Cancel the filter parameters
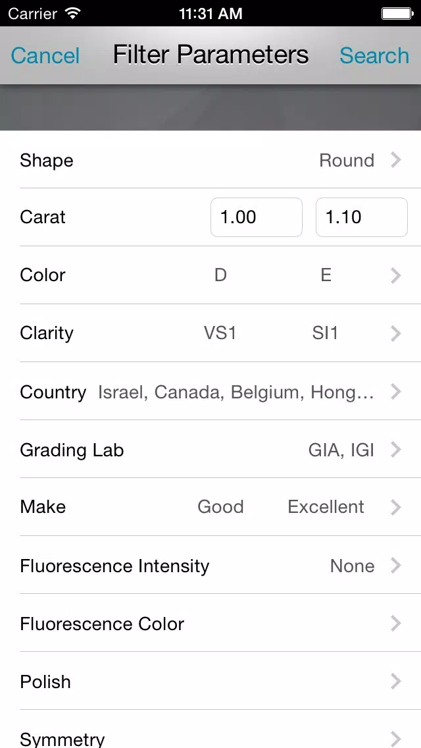The width and height of the screenshot is (421, 748). [45, 55]
